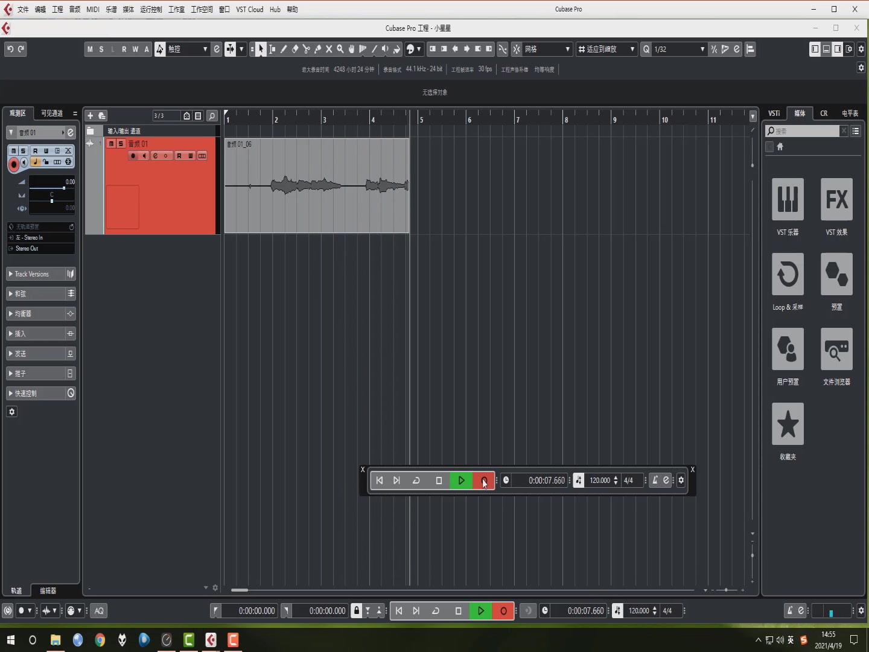Viewport: 869px width, 652px height.
Task: Click Play in the floating transport panel
Action: point(461,480)
